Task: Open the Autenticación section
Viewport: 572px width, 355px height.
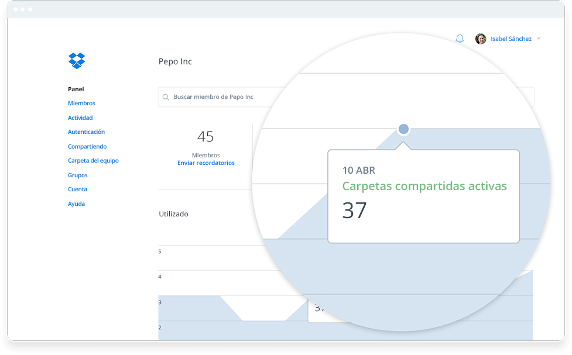Action: click(x=86, y=132)
